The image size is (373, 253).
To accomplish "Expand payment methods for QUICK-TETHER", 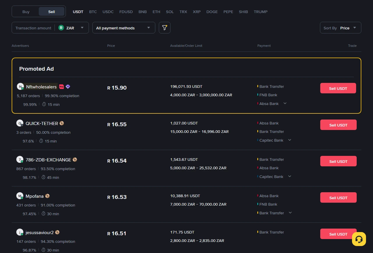I will pos(290,140).
